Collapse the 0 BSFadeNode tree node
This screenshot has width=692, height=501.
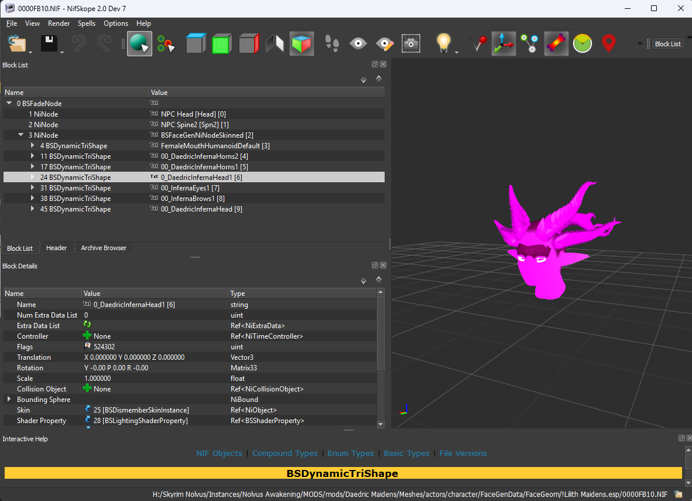pyautogui.click(x=9, y=103)
